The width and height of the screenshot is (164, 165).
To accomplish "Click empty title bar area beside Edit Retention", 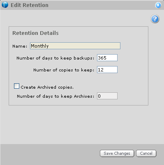I will click(102, 5).
